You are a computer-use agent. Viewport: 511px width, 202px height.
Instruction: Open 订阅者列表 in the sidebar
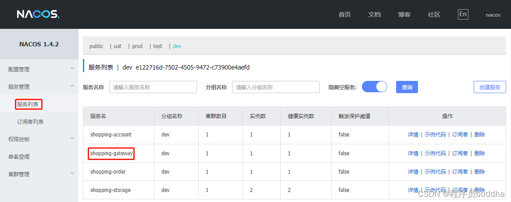tap(30, 122)
